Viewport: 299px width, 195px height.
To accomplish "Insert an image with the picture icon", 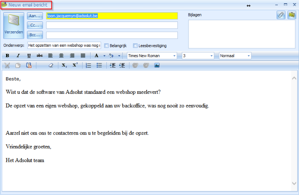I will (x=157, y=65).
